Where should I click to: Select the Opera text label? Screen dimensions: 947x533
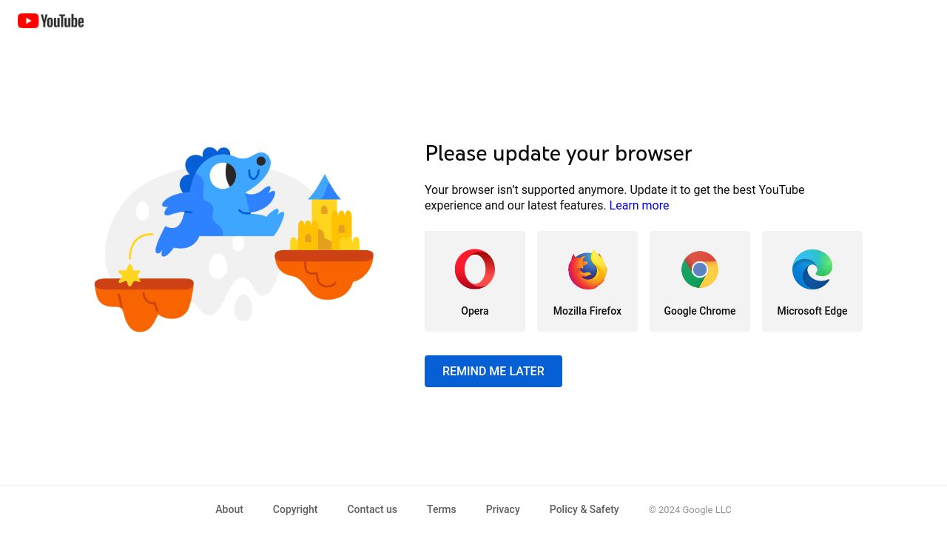(475, 311)
